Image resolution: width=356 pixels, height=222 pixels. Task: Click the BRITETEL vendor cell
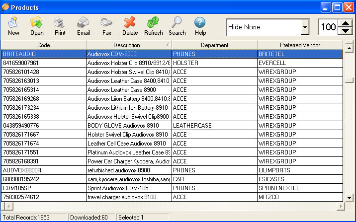pyautogui.click(x=300, y=54)
